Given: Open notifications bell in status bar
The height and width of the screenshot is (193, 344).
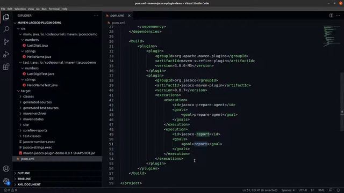Looking at the screenshot, I should click(x=338, y=190).
